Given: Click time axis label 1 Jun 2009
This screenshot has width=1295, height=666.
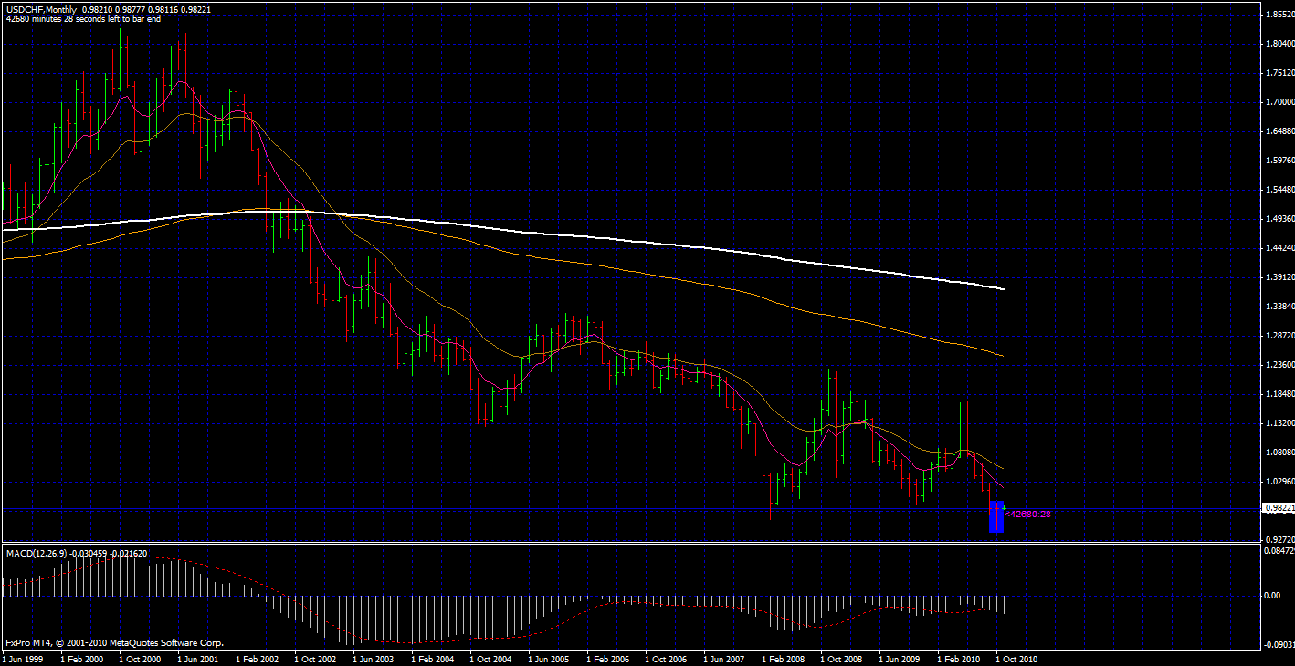Looking at the screenshot, I should 900,658.
